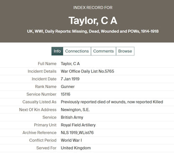
Task: Click 'War Office Daily List No.5765' value
Action: 87,71
